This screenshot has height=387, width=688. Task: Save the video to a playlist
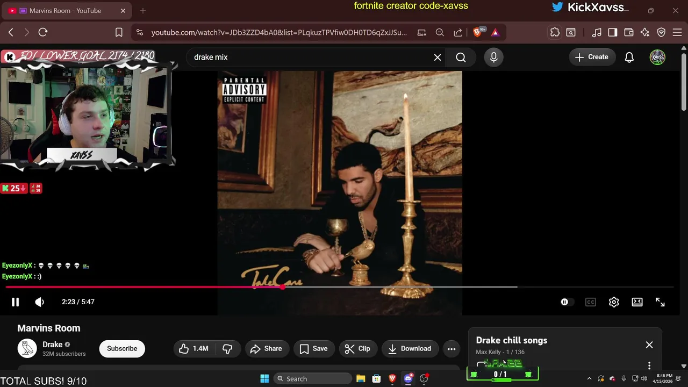(x=313, y=349)
